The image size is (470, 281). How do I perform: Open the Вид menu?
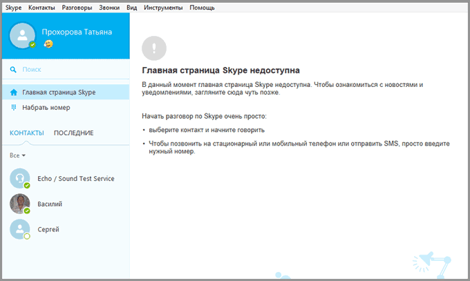[131, 8]
